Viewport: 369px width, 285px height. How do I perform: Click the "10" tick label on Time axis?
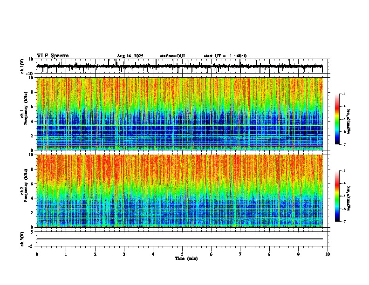(328, 254)
